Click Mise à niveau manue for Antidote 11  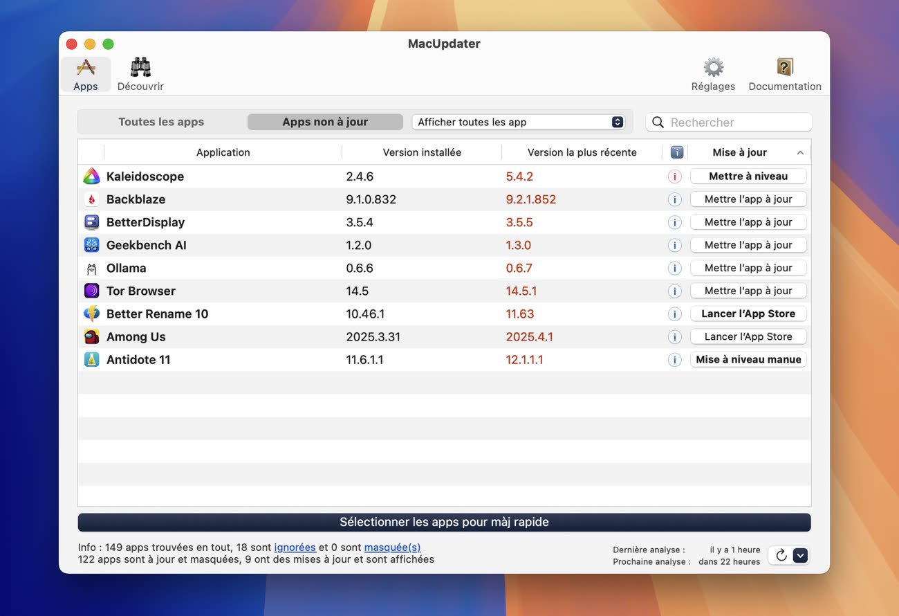coord(748,359)
